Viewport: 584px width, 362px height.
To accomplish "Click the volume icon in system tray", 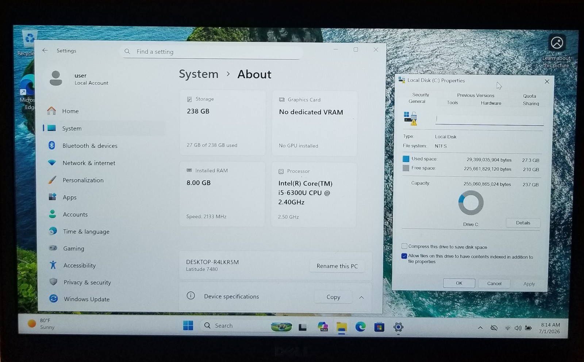I will pyautogui.click(x=518, y=328).
